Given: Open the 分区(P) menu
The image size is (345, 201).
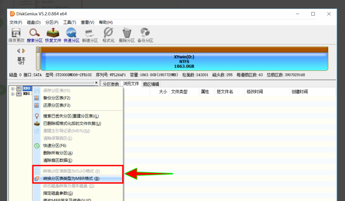Looking at the screenshot, I should coord(52,22).
